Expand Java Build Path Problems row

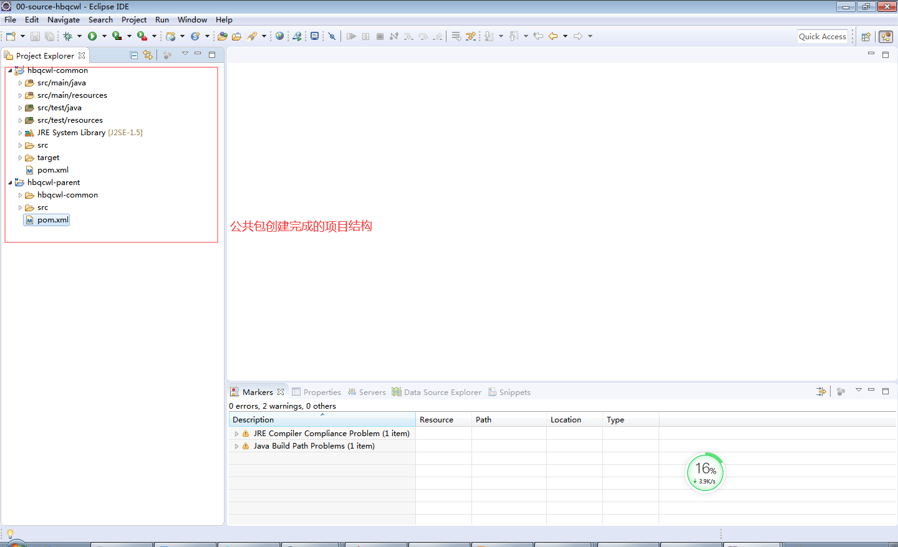[236, 446]
